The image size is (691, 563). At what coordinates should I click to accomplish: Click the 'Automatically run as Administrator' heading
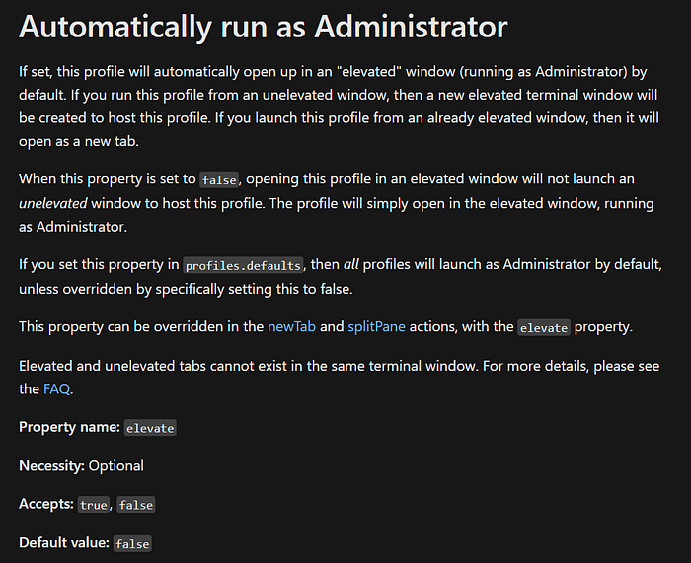[x=264, y=27]
